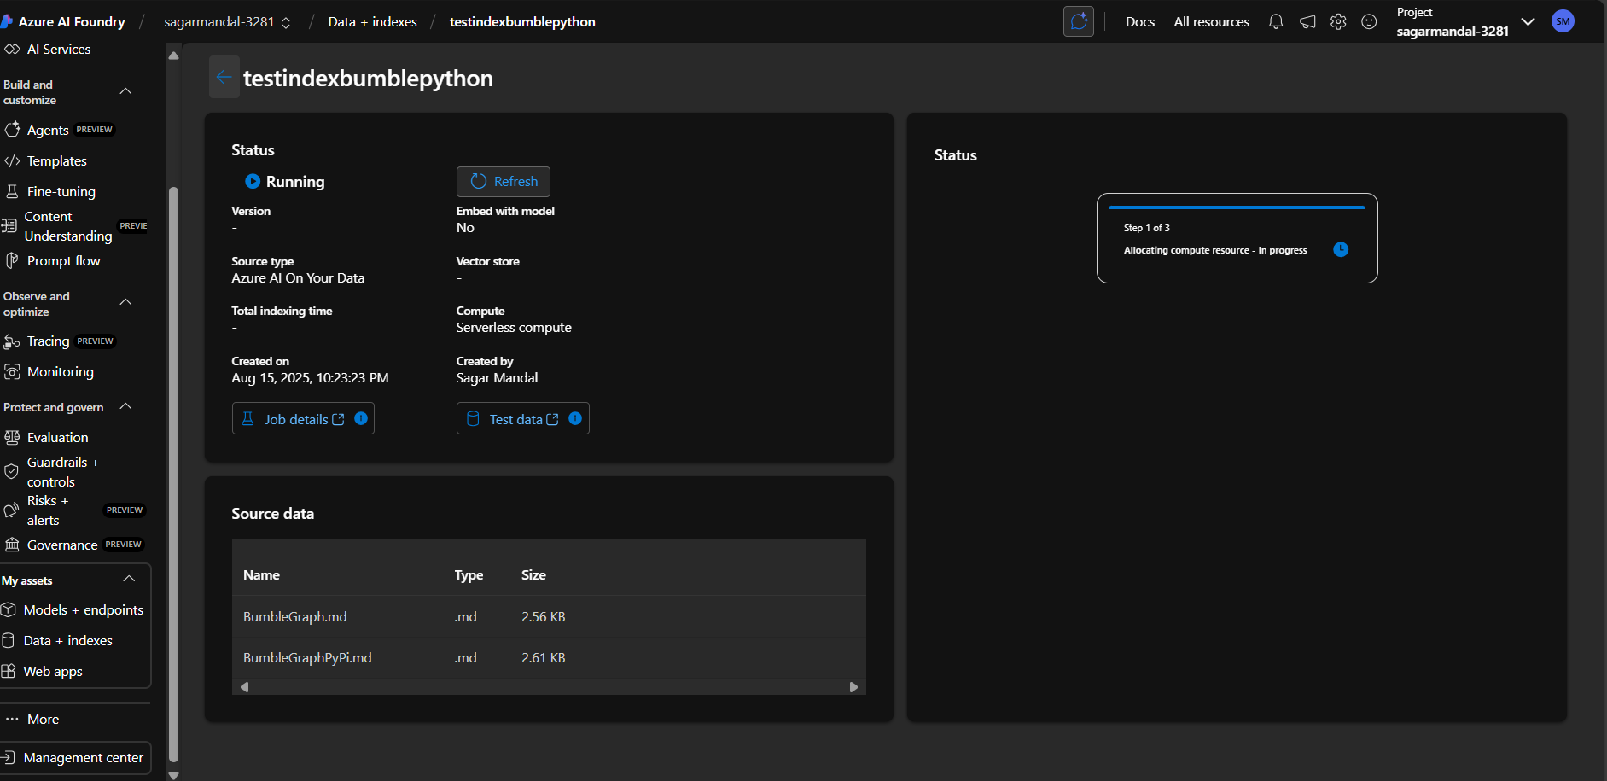Click the Fine-tuning flask icon
Image resolution: width=1607 pixels, height=781 pixels.
[12, 191]
